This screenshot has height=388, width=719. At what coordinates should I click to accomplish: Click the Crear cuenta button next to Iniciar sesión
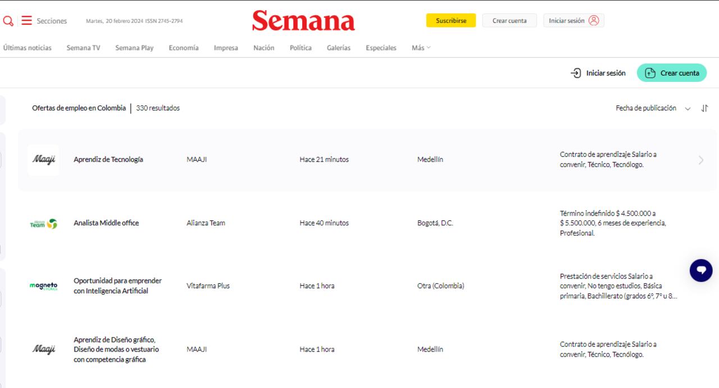click(509, 20)
